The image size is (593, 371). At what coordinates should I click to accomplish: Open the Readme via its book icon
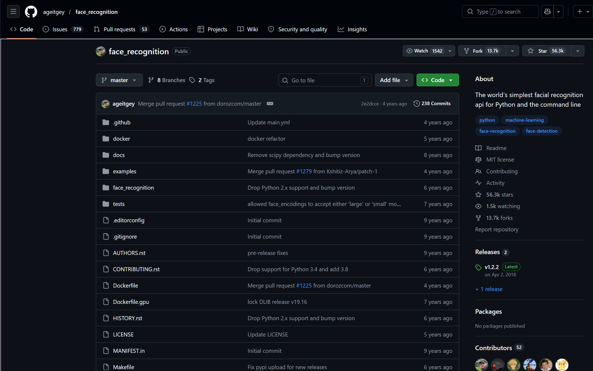click(x=478, y=148)
